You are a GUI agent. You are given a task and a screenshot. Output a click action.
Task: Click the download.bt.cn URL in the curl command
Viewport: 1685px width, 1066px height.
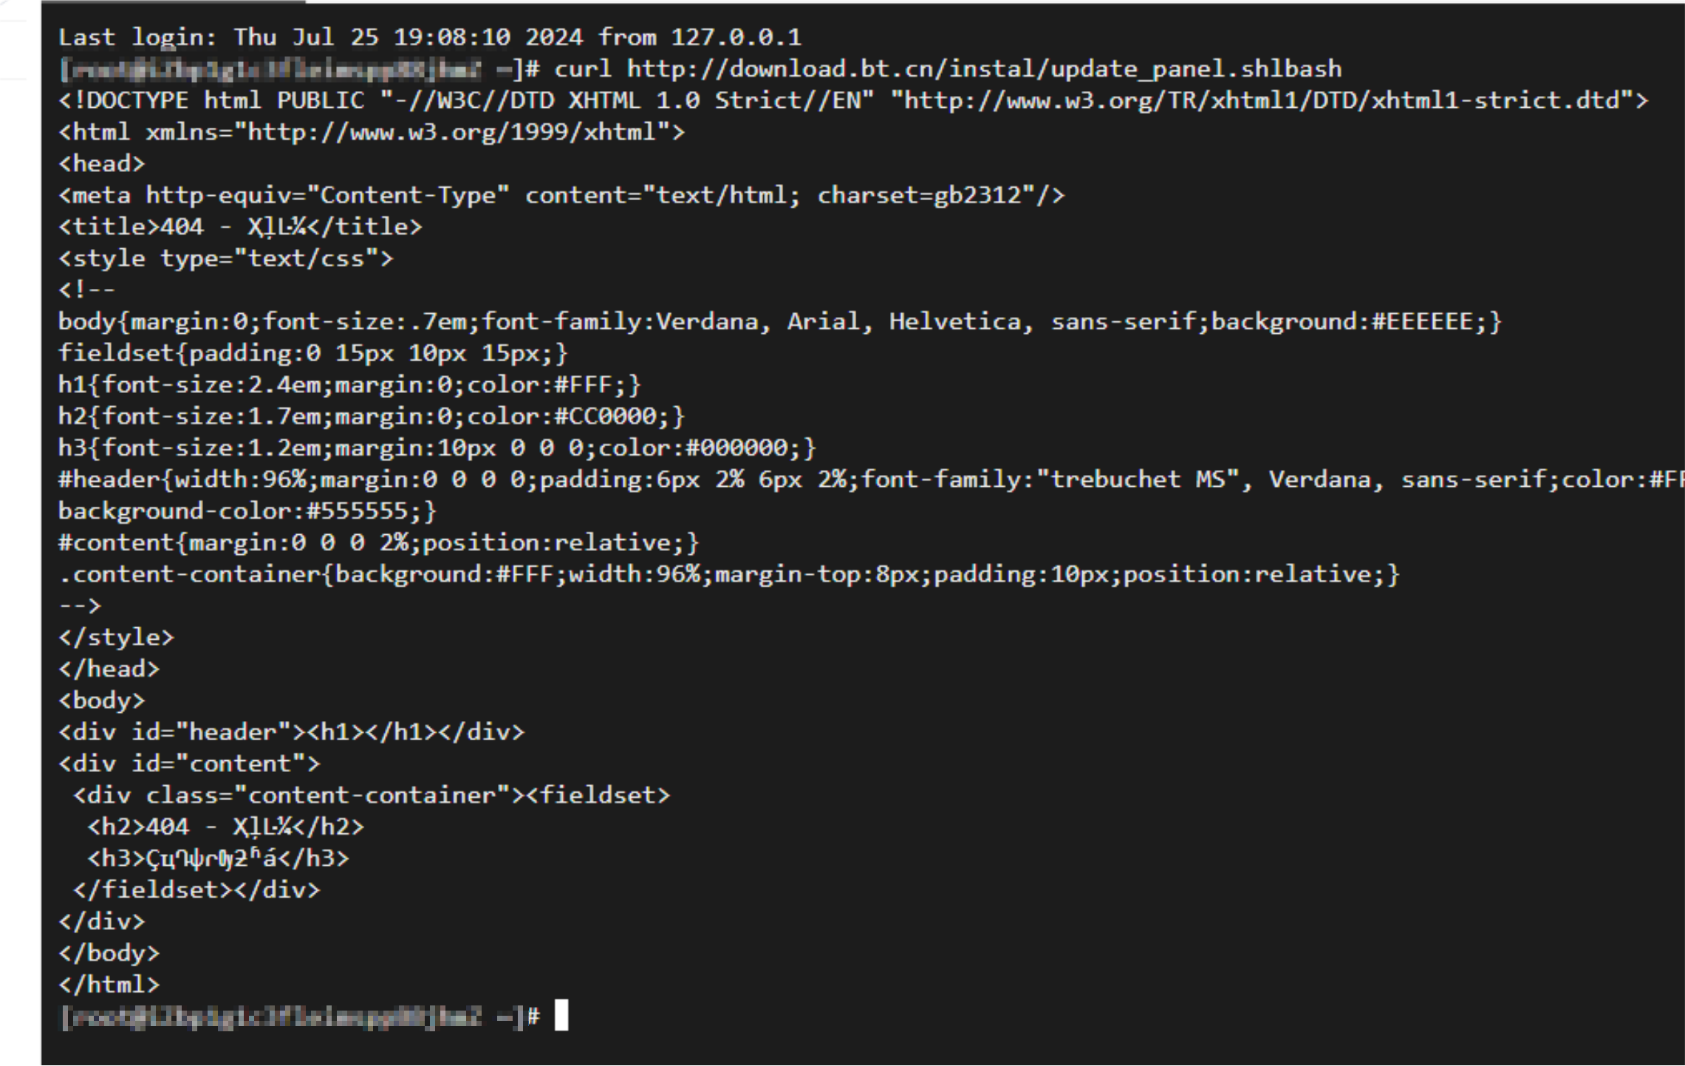[x=984, y=69]
